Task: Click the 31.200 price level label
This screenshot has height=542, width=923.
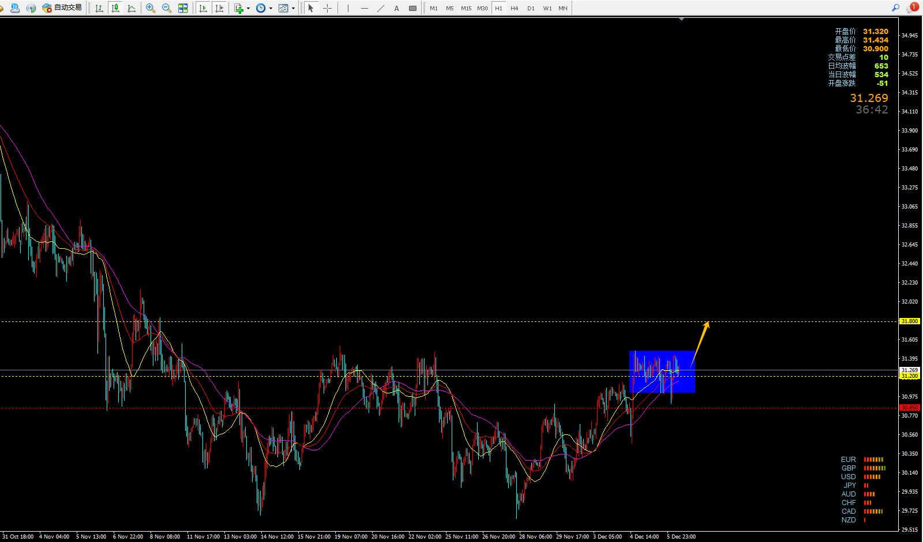Action: tap(910, 376)
